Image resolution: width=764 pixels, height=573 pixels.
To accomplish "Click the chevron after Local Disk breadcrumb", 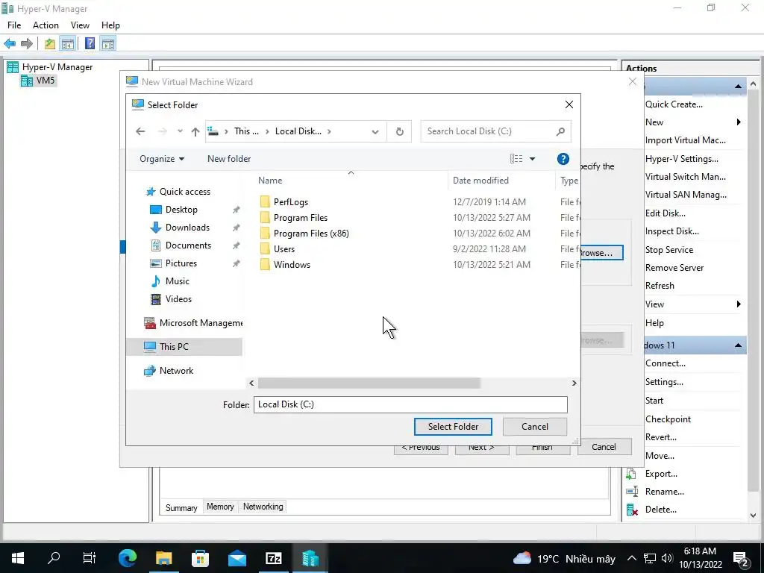I will coord(329,131).
